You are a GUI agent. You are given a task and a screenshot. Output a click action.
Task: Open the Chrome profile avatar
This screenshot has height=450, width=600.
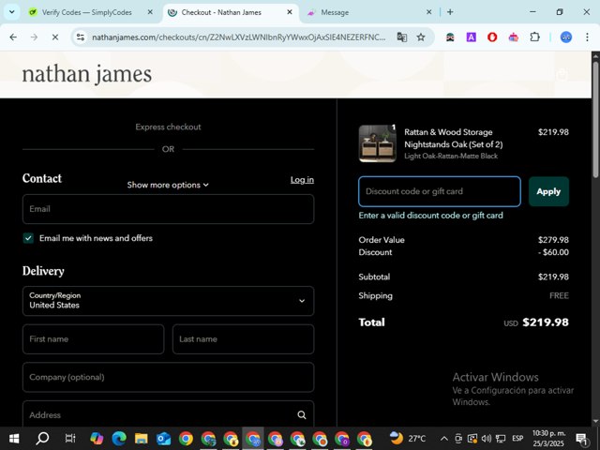click(x=566, y=37)
